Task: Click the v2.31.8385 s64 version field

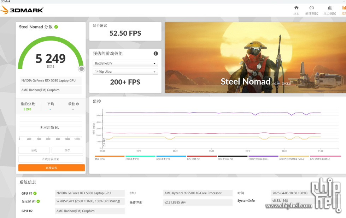Action: pos(198,202)
